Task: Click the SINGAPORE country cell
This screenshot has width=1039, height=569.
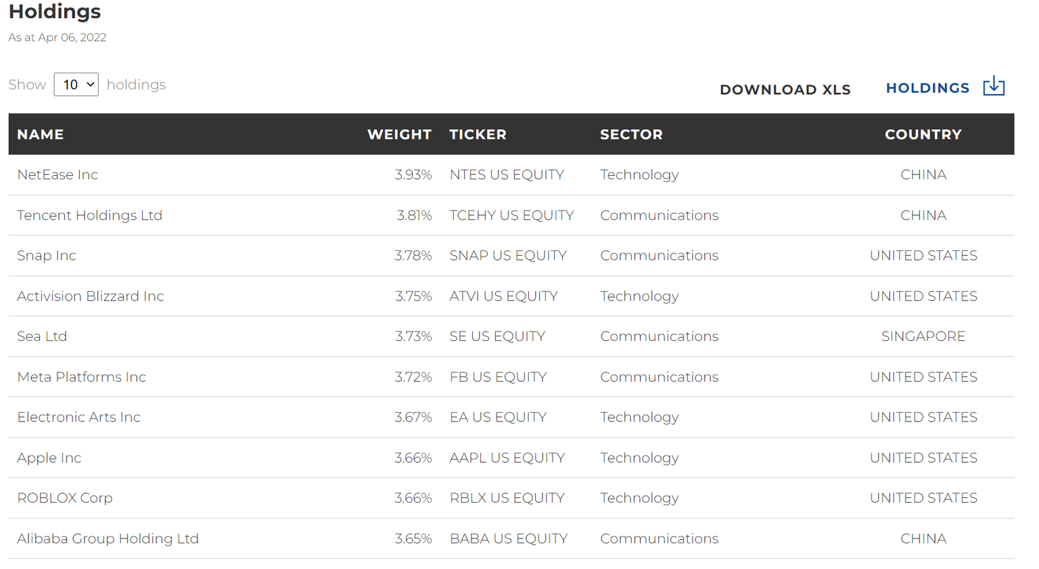Action: pyautogui.click(x=923, y=336)
